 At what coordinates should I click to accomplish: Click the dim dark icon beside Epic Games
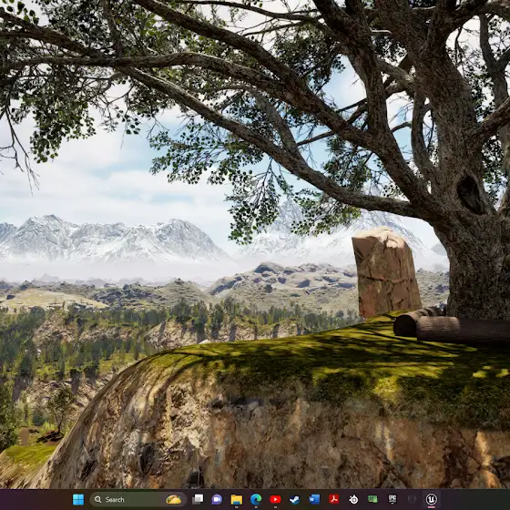412,499
